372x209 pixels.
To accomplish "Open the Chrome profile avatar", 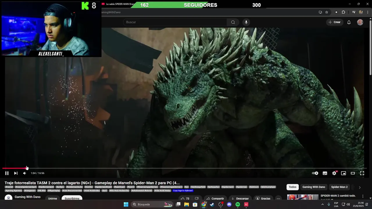I will click(x=361, y=12).
